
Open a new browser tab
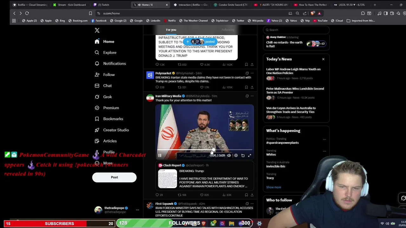coord(375,5)
